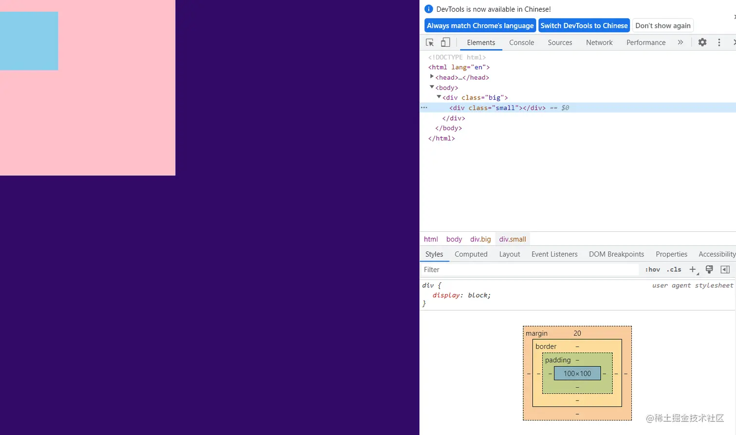
Task: Switch to the Elements tab
Action: pyautogui.click(x=481, y=42)
